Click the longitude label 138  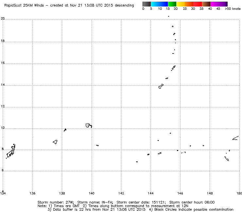pos(62,193)
